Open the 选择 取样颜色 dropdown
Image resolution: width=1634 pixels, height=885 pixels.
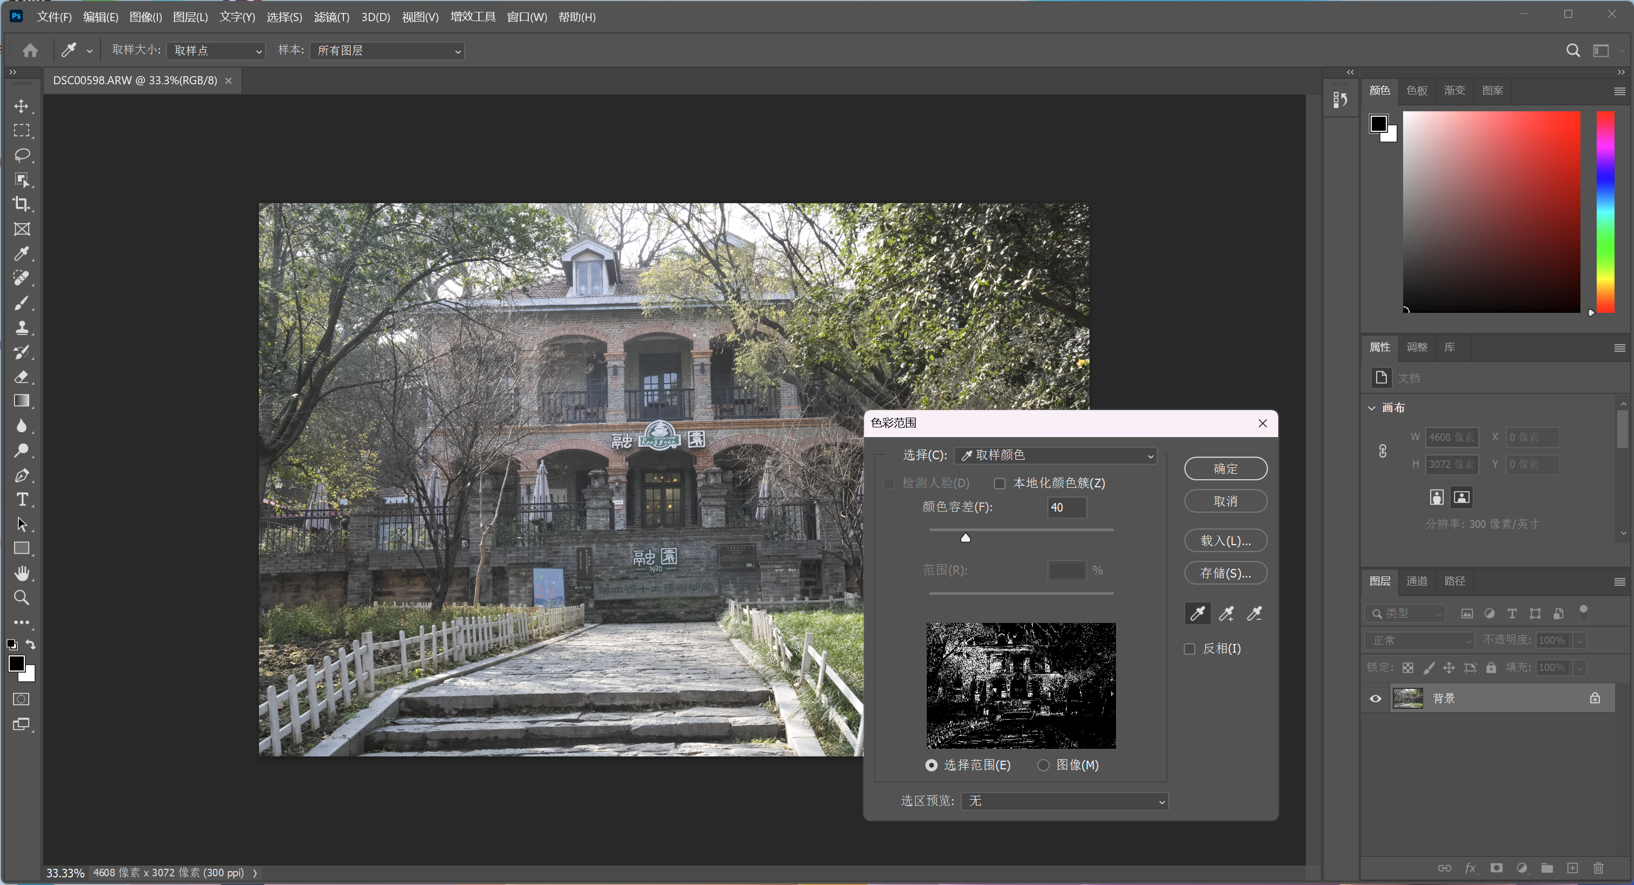[x=1055, y=455]
